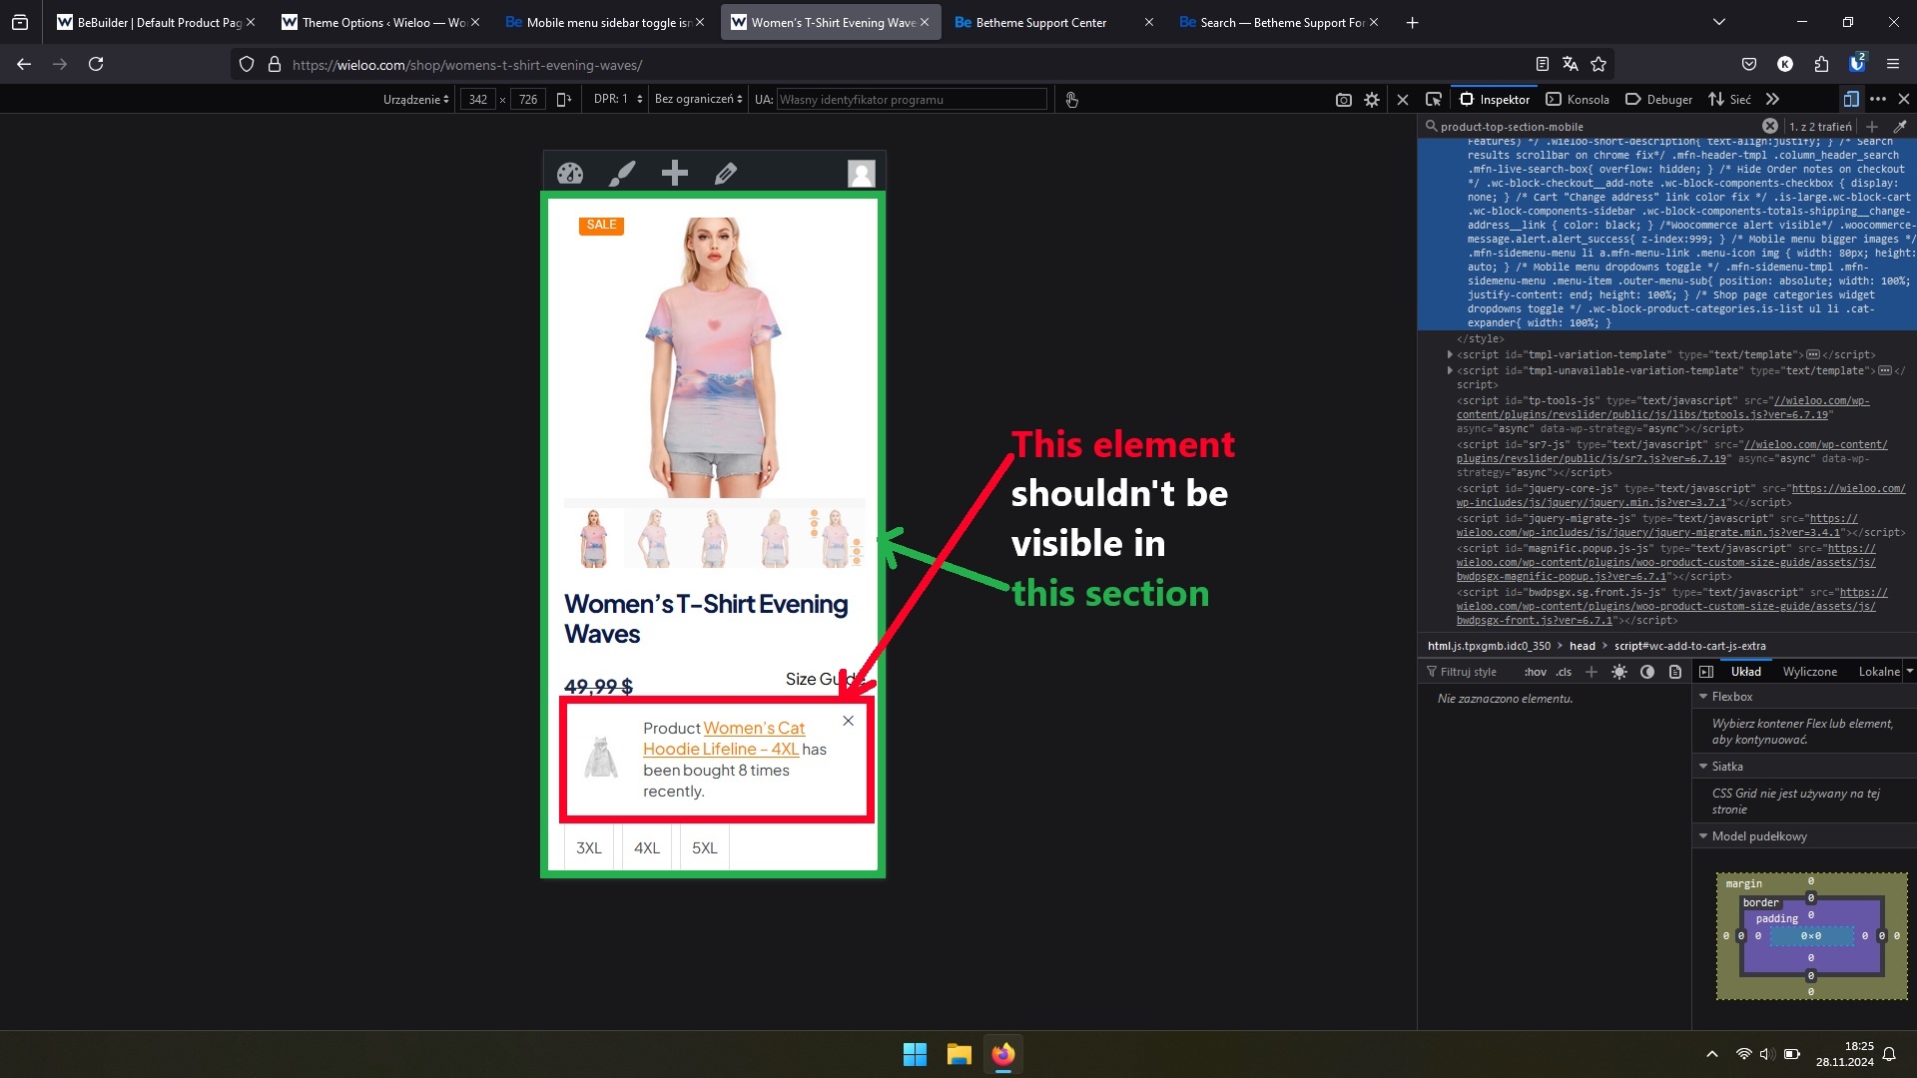1917x1078 pixels.
Task: Switch to the Inspektor tab
Action: 1495,99
